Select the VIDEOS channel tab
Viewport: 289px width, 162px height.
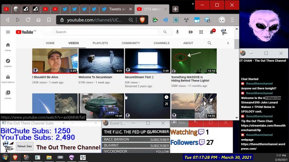[x=74, y=43]
